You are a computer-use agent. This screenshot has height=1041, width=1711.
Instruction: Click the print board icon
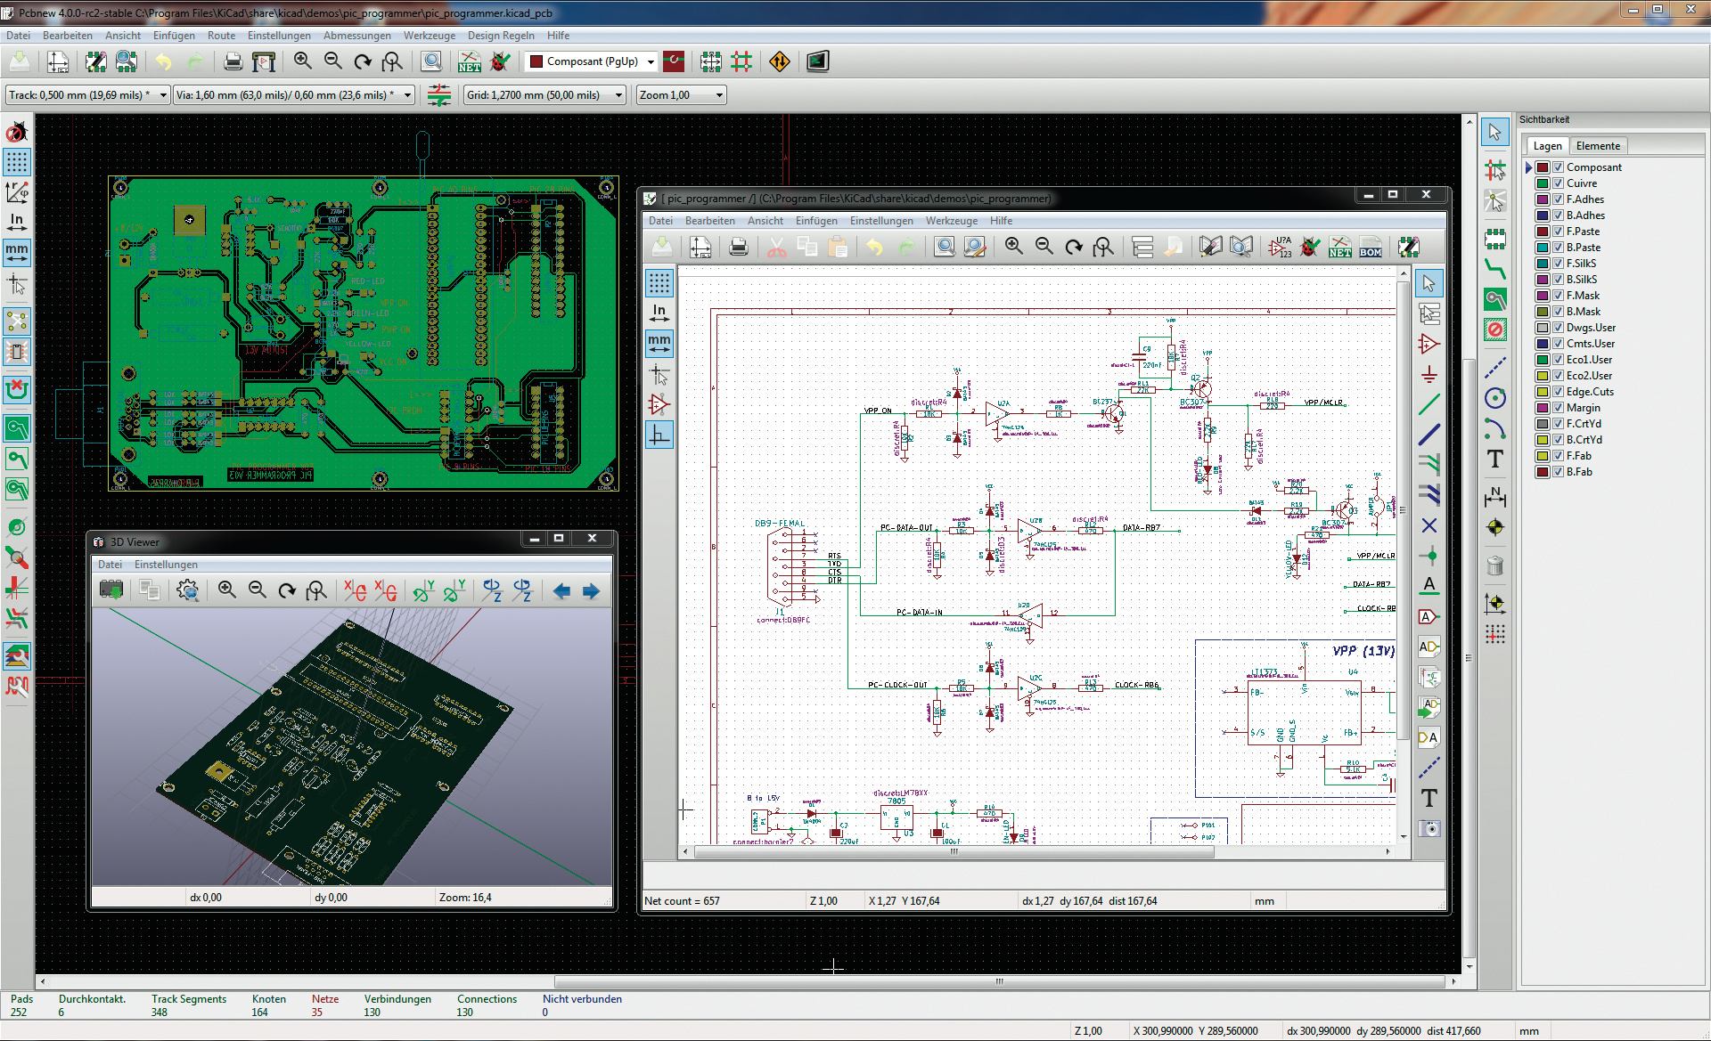[x=233, y=61]
